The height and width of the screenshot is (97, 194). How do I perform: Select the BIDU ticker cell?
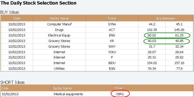click(112, 63)
